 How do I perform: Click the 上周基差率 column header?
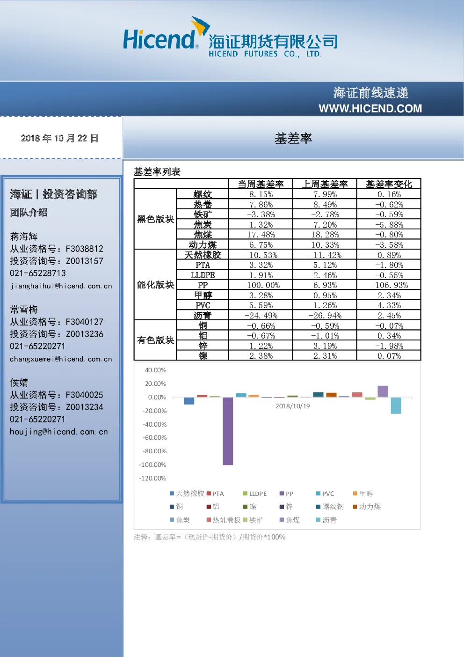(325, 184)
